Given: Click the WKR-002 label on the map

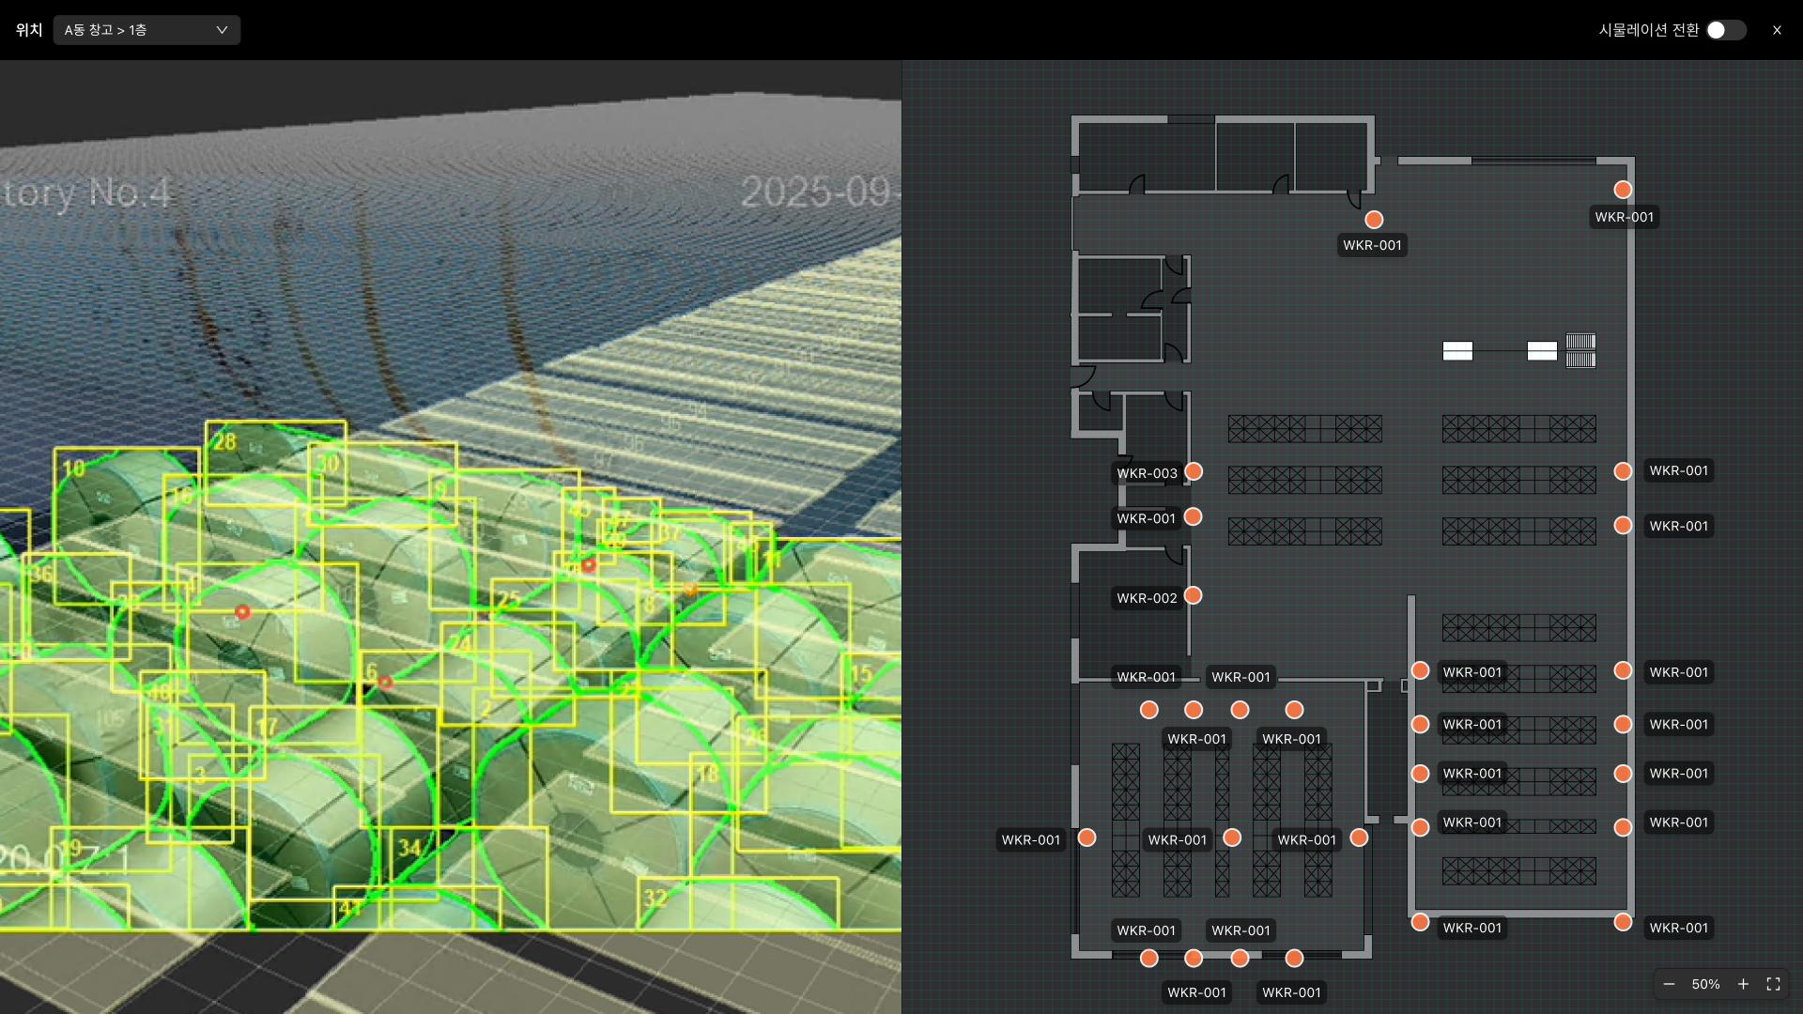Looking at the screenshot, I should [1147, 598].
